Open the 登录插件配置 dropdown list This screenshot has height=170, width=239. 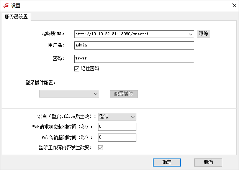[x=69, y=94]
